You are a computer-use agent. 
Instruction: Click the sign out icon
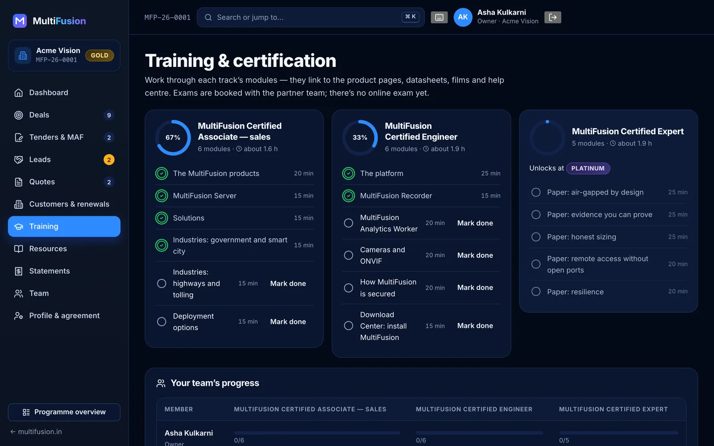(552, 17)
